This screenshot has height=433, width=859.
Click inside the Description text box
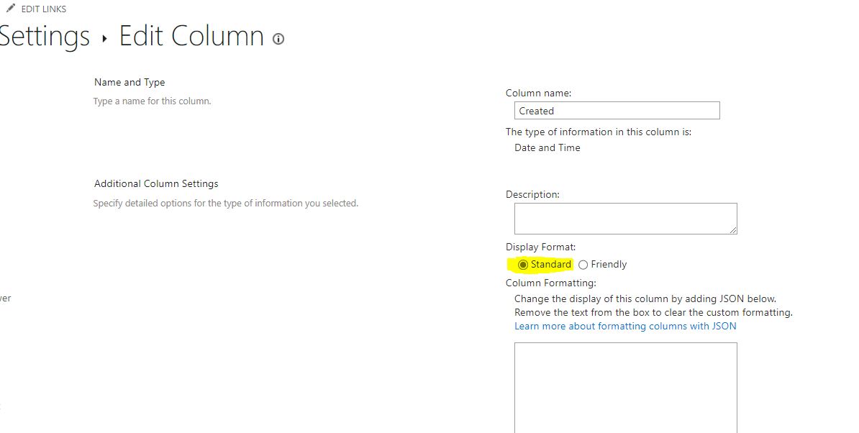626,219
